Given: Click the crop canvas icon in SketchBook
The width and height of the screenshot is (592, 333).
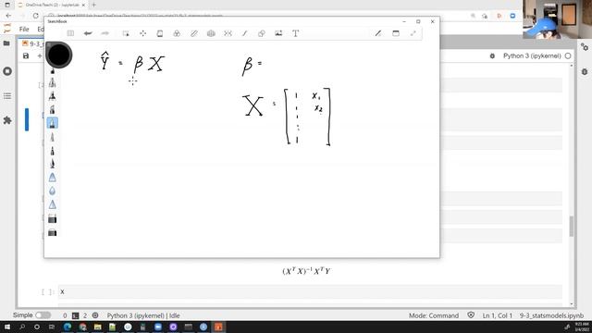Looking at the screenshot, I should point(160,33).
